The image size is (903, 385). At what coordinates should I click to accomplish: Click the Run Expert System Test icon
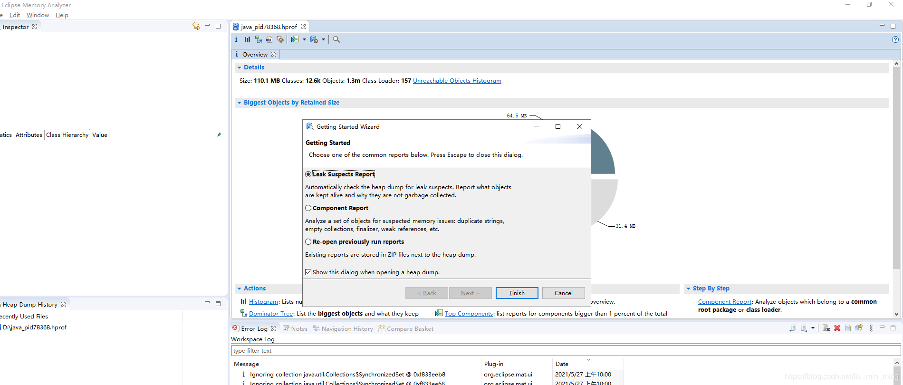point(295,39)
